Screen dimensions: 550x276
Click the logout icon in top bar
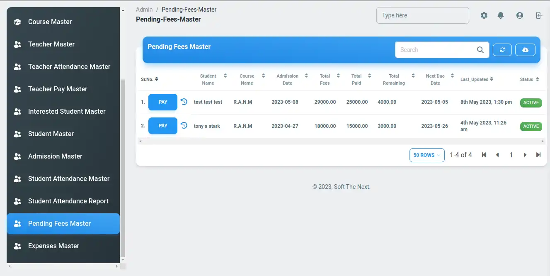coord(538,15)
